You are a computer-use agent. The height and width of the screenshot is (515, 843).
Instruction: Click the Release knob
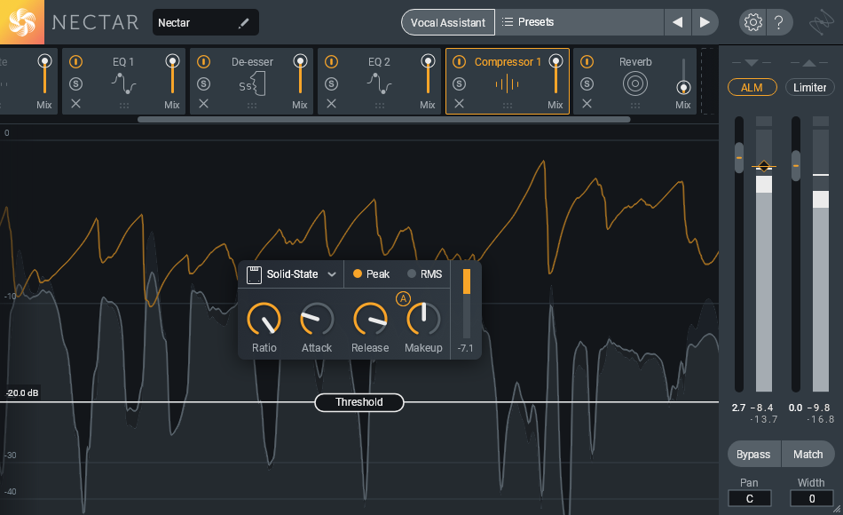(x=370, y=319)
